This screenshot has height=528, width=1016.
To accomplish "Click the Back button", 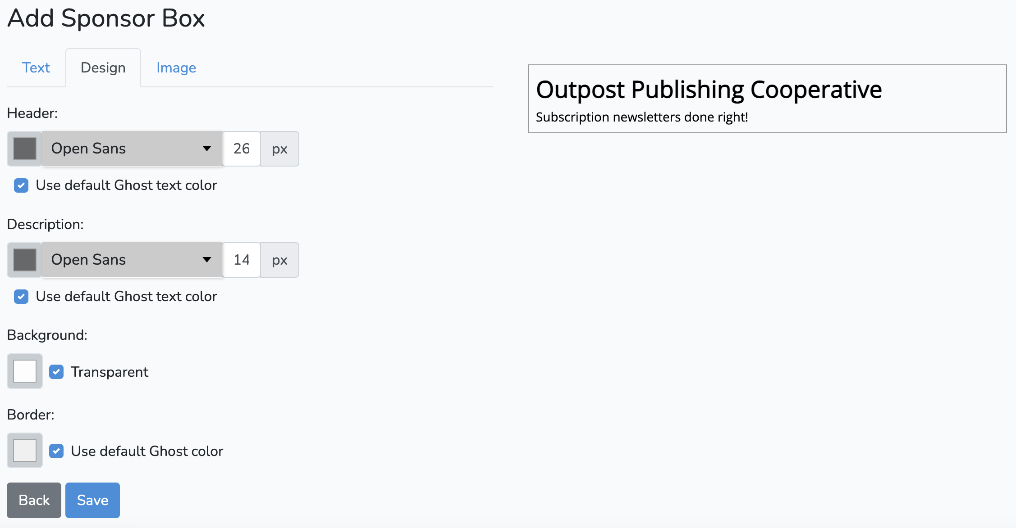I will point(34,500).
